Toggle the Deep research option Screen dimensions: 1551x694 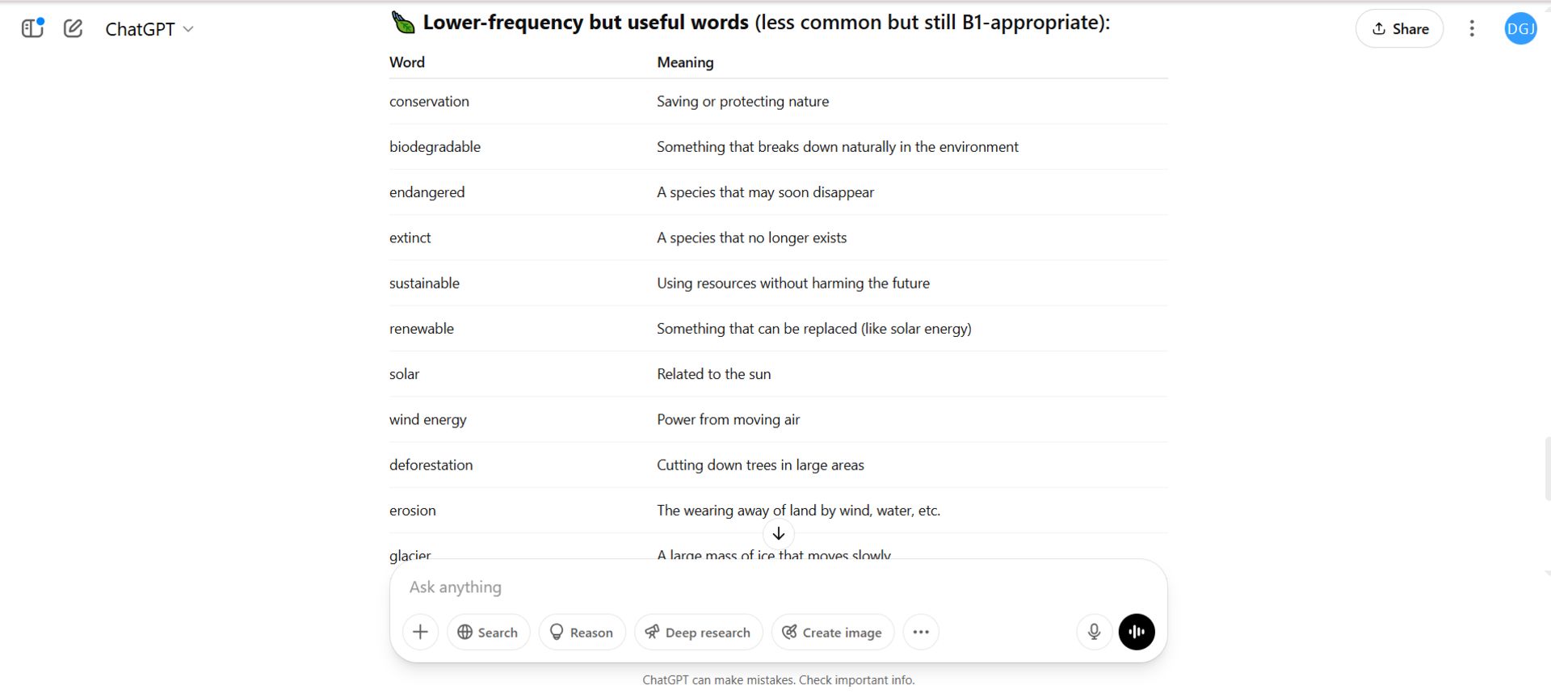698,632
